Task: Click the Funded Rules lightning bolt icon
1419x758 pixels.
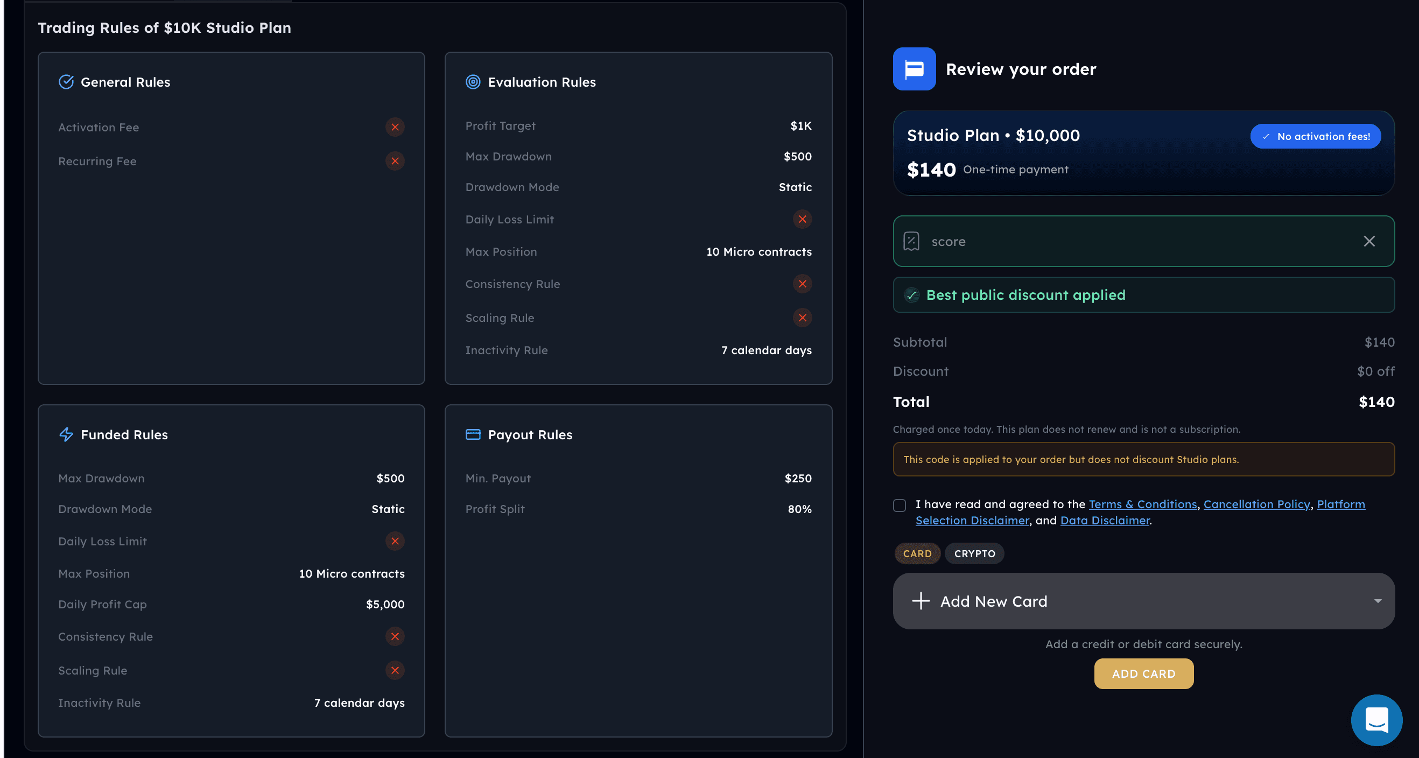Action: [x=66, y=434]
